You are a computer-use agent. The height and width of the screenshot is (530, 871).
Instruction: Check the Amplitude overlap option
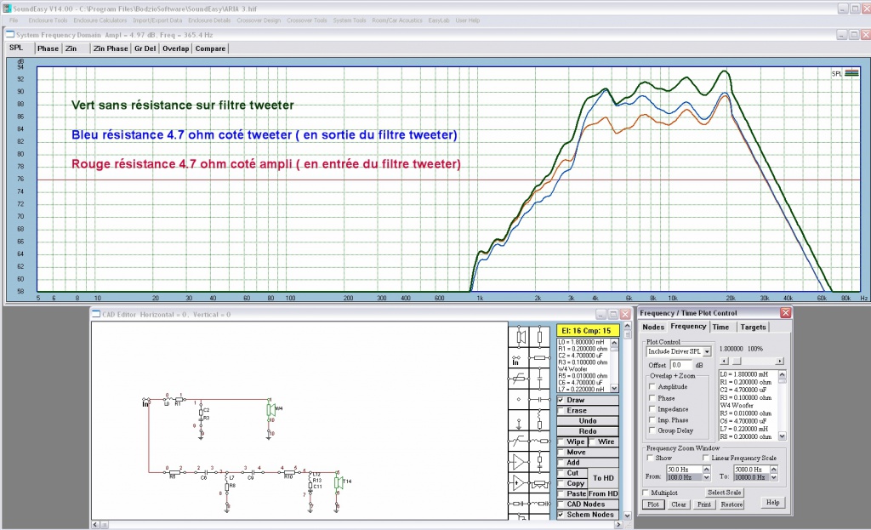pyautogui.click(x=652, y=387)
